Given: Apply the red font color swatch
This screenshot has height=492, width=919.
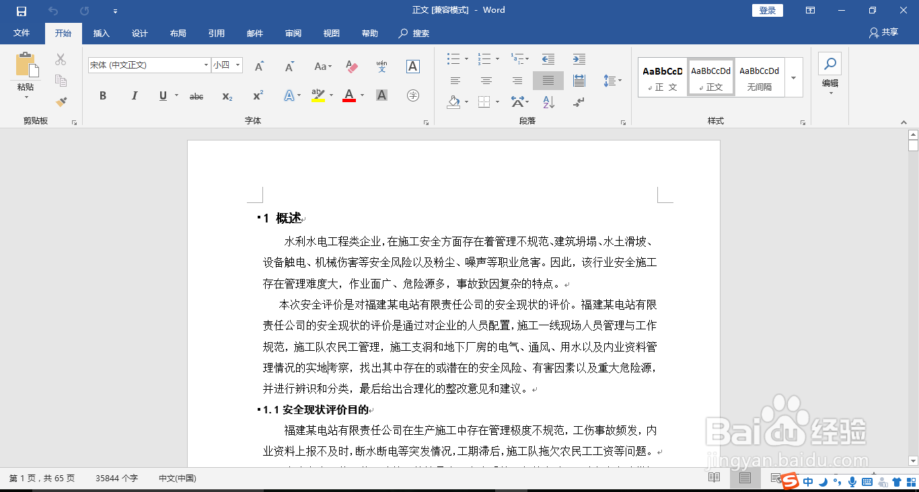Looking at the screenshot, I should (x=348, y=95).
